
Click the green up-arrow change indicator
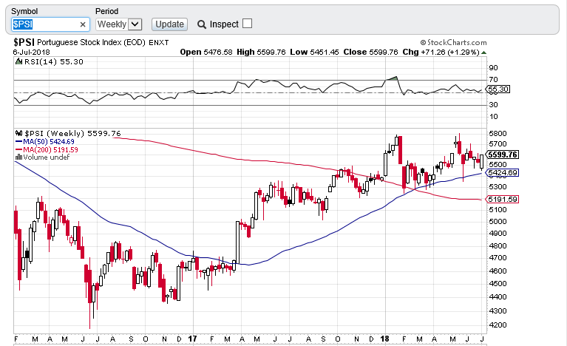483,52
